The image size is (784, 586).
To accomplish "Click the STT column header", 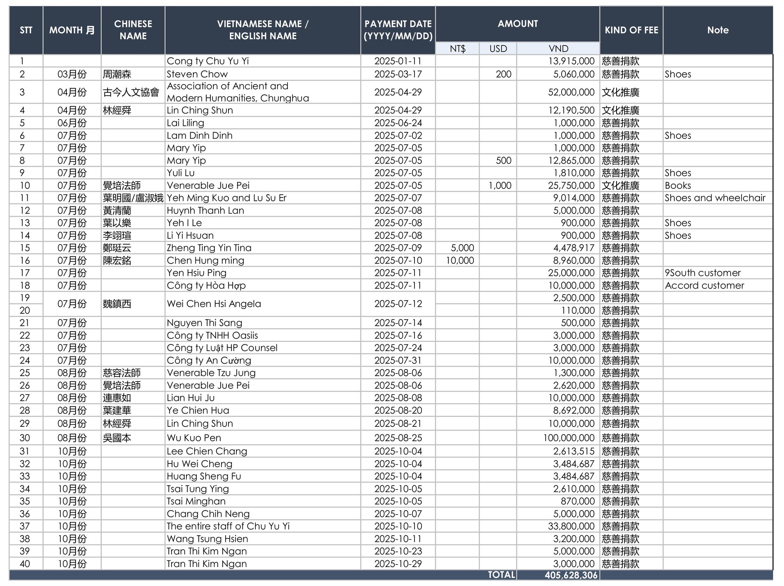I will (x=26, y=30).
